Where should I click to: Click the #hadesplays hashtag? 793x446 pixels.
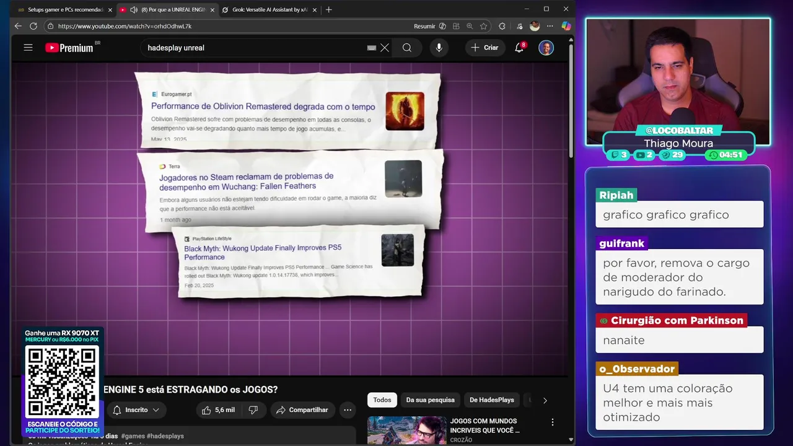[x=165, y=436]
